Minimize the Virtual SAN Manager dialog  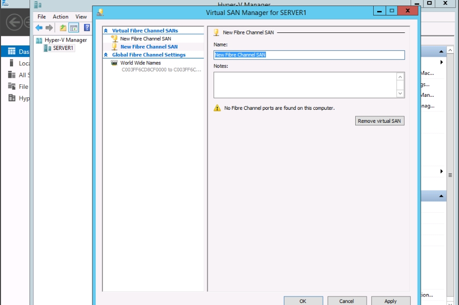click(x=379, y=11)
